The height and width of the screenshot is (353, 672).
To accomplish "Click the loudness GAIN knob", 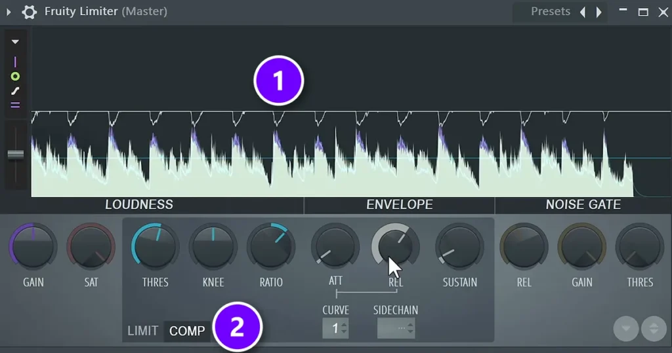I will point(33,247).
